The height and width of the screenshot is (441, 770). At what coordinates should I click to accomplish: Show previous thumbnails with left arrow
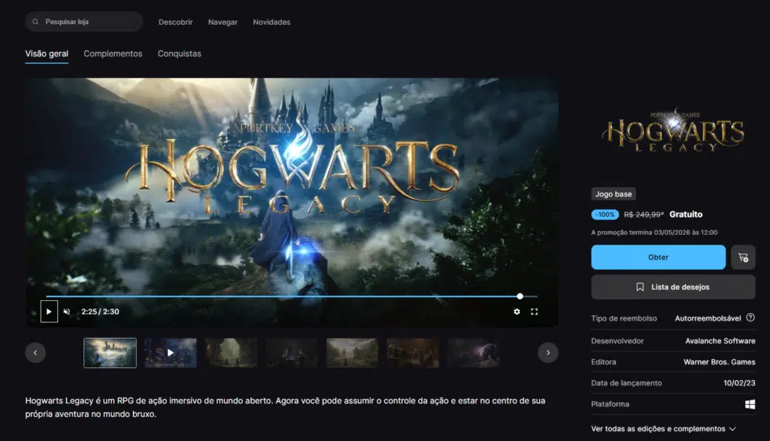[x=35, y=352]
